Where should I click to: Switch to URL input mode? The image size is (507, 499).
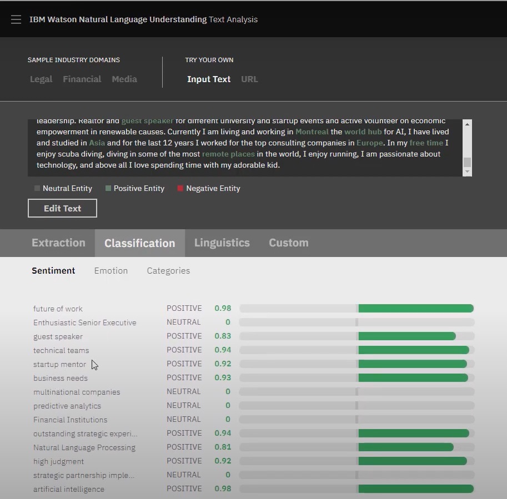[x=249, y=79]
